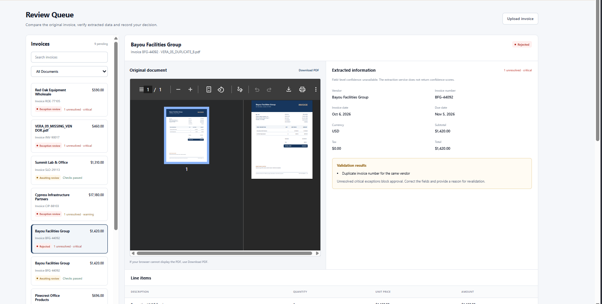This screenshot has height=304, width=602.
Task: Click the UNIT PRICE column header
Action: tap(383, 292)
